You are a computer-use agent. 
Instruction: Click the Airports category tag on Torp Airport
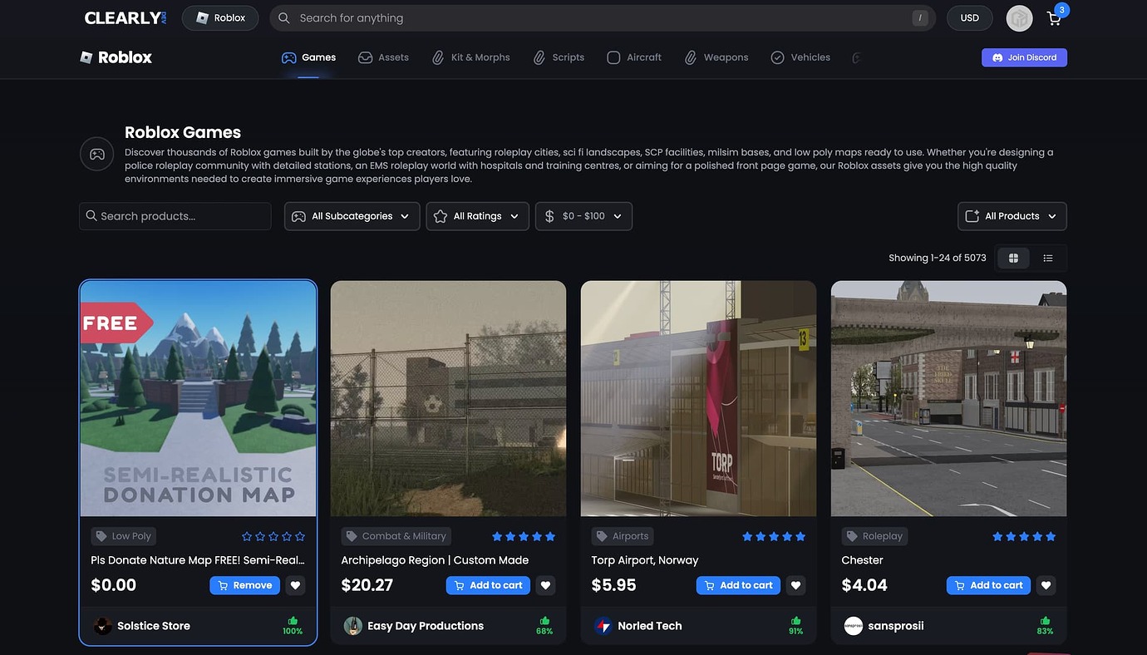point(622,536)
